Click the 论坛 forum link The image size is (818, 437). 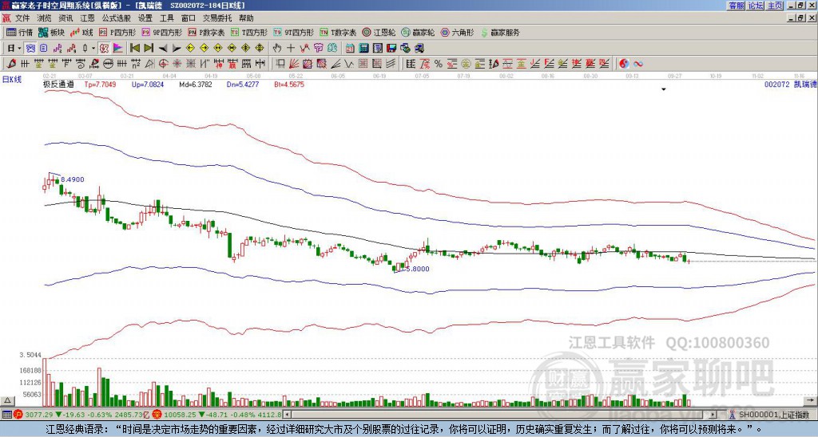pyautogui.click(x=756, y=6)
